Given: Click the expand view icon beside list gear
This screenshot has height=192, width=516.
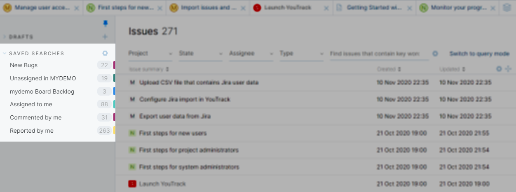Looking at the screenshot, I should (x=508, y=69).
